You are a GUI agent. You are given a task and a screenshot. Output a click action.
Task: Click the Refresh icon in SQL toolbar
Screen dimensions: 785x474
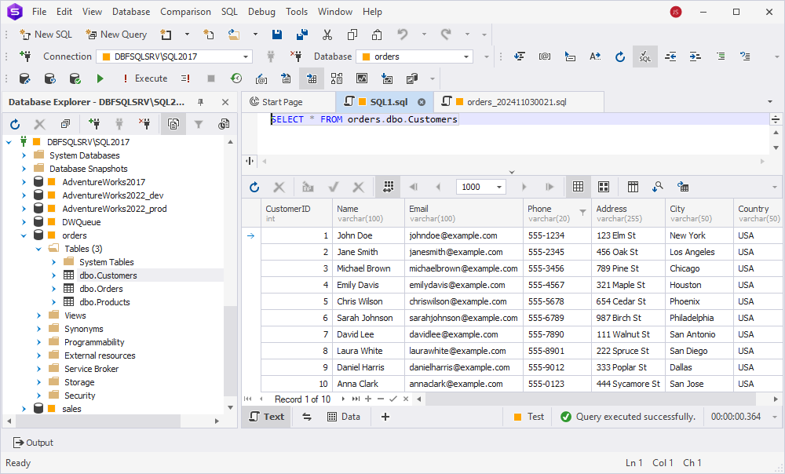(620, 57)
